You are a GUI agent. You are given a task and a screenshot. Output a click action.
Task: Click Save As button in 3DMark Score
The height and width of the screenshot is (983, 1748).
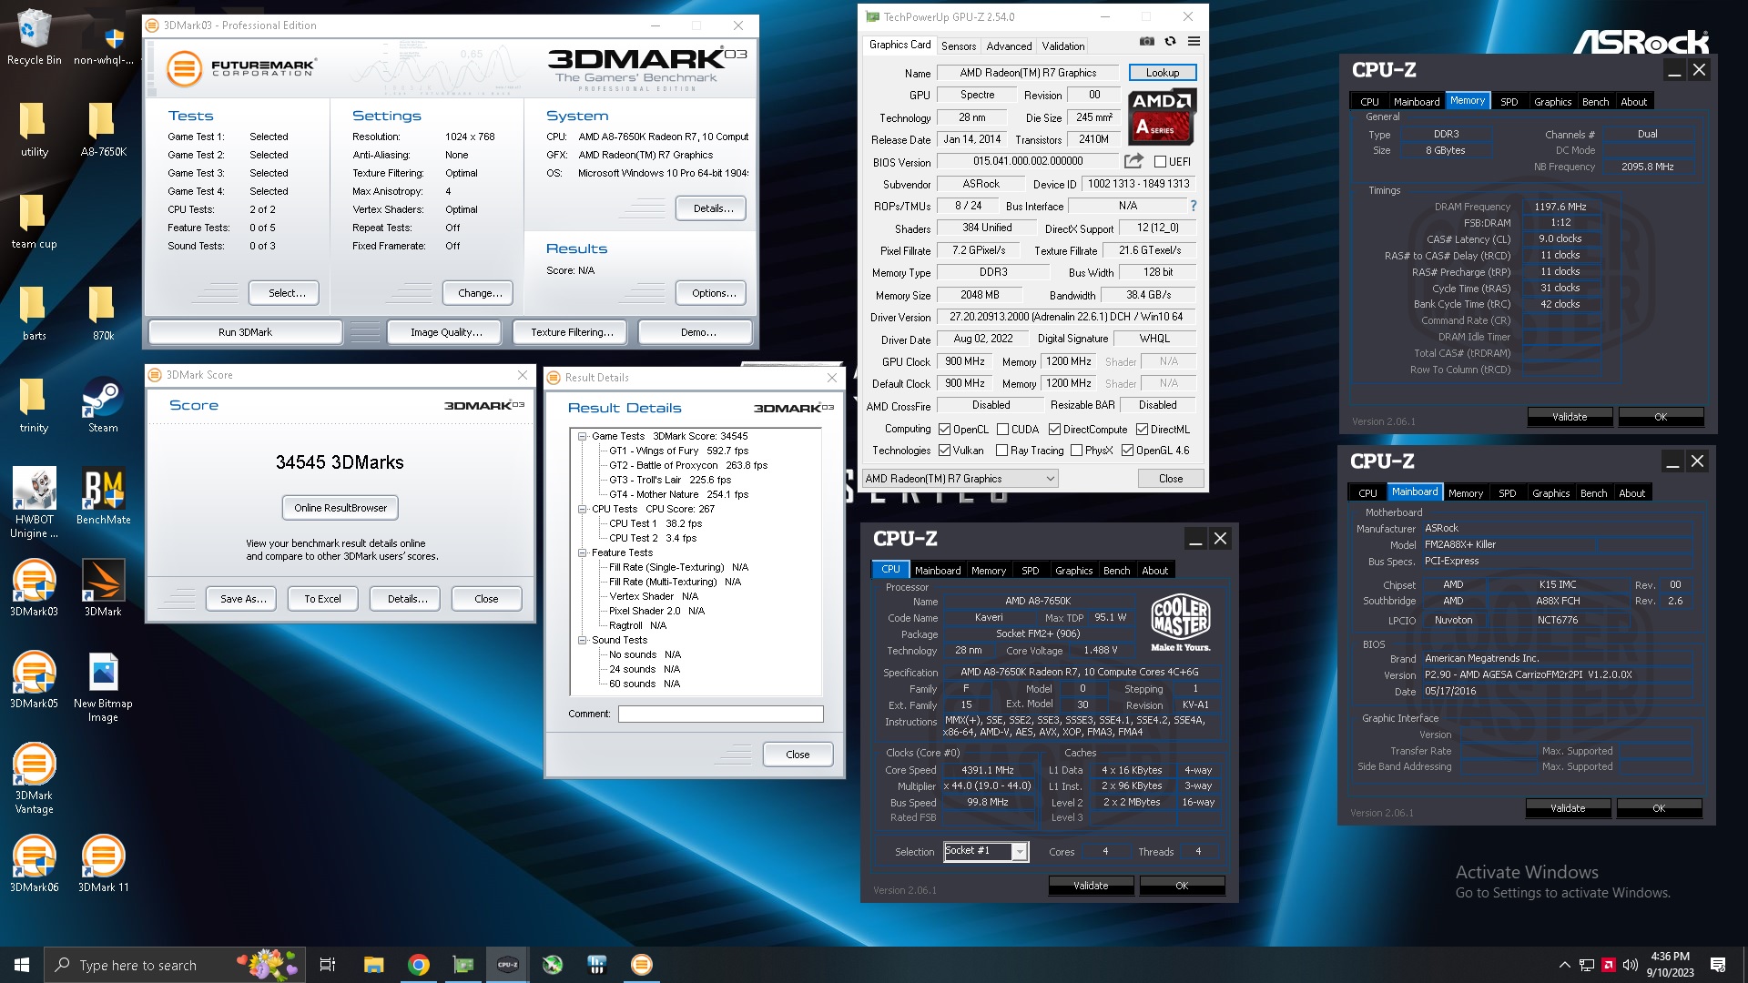243,599
